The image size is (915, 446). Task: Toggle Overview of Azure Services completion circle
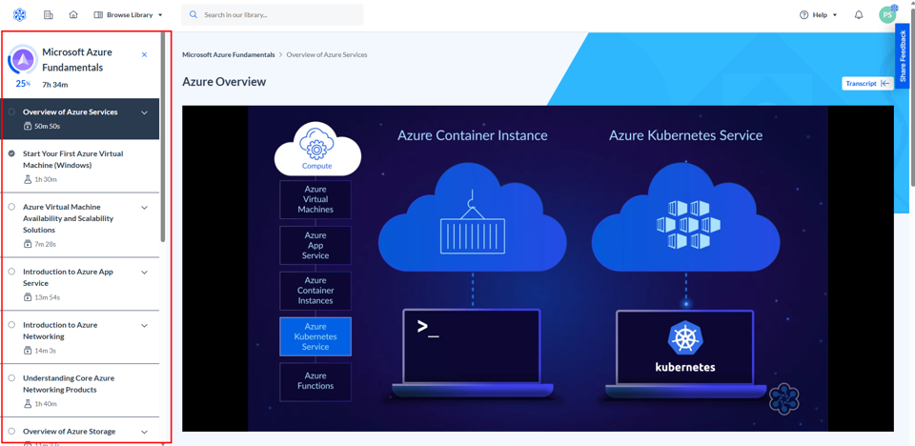(x=11, y=111)
